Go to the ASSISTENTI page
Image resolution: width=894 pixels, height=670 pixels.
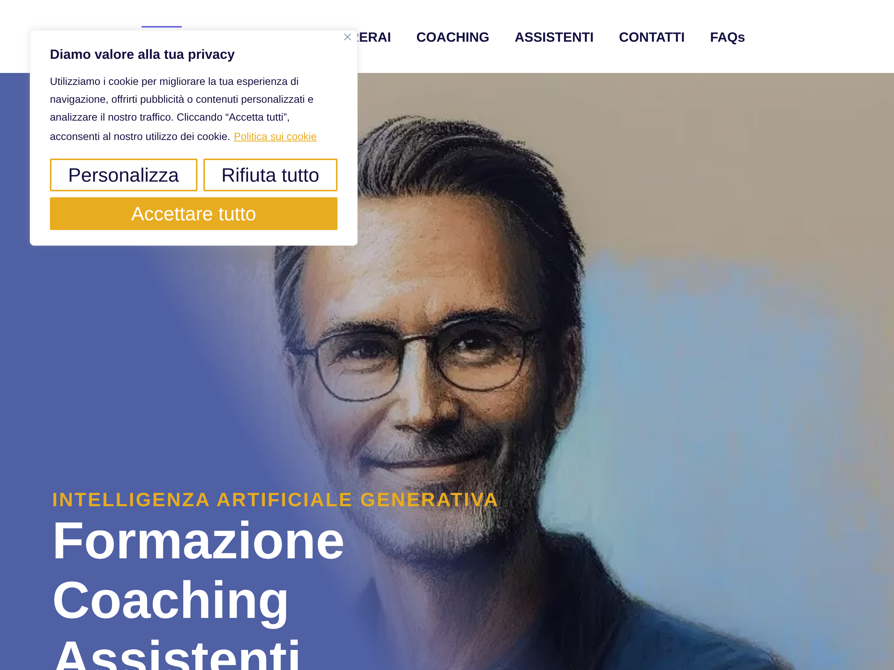(x=554, y=37)
